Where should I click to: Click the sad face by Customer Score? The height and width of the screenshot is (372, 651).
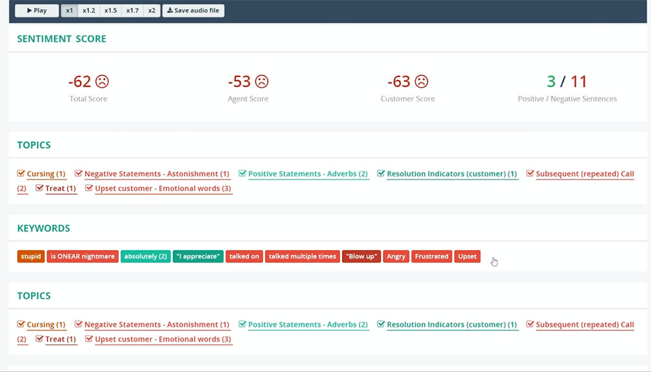422,82
